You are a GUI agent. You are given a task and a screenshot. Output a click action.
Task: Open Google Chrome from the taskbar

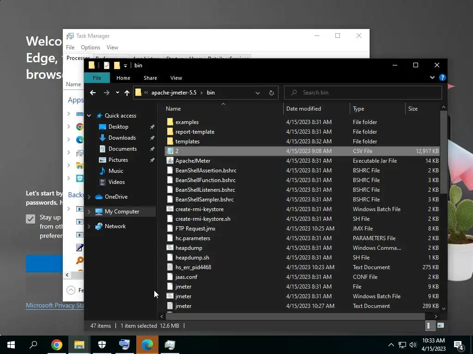pyautogui.click(x=57, y=345)
